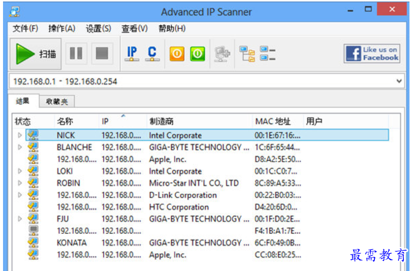Maximize the Advanced IP Scanner window
This screenshot has height=271, width=411.
368,10
